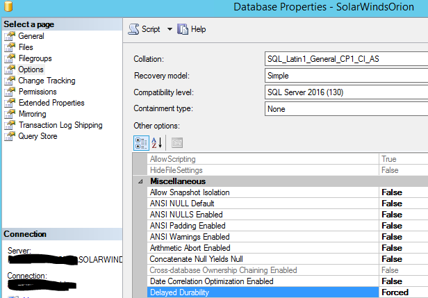Open the Mirroring page
Viewport: 428px width, 298px height.
[32, 114]
